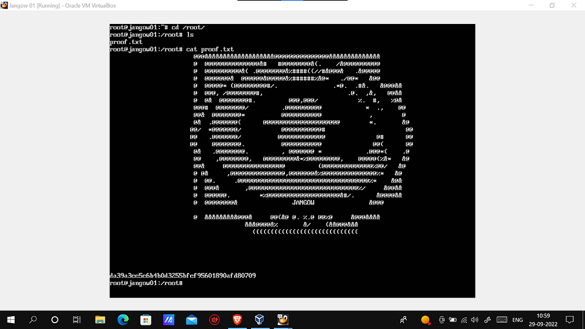Viewport: 585px width, 329px height.
Task: Open Microsoft Edge from the taskbar
Action: click(x=123, y=320)
